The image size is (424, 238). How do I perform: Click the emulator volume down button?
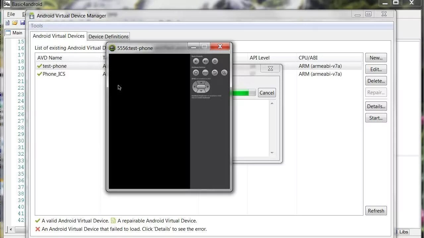[196, 61]
